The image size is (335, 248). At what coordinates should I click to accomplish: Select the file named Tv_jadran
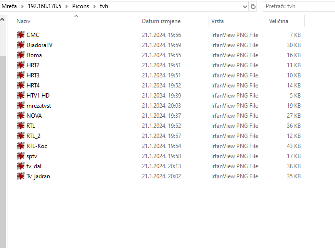38,176
